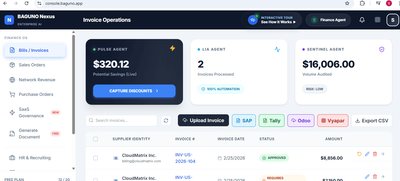Open the apps grid icon in header
The width and height of the screenshot is (400, 181).
point(378,20)
